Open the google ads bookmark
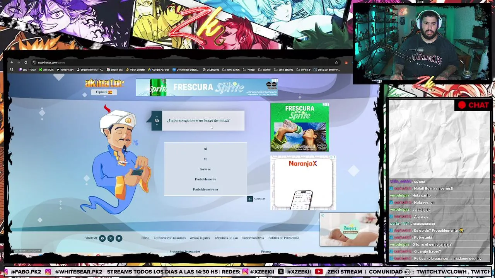 [114, 70]
